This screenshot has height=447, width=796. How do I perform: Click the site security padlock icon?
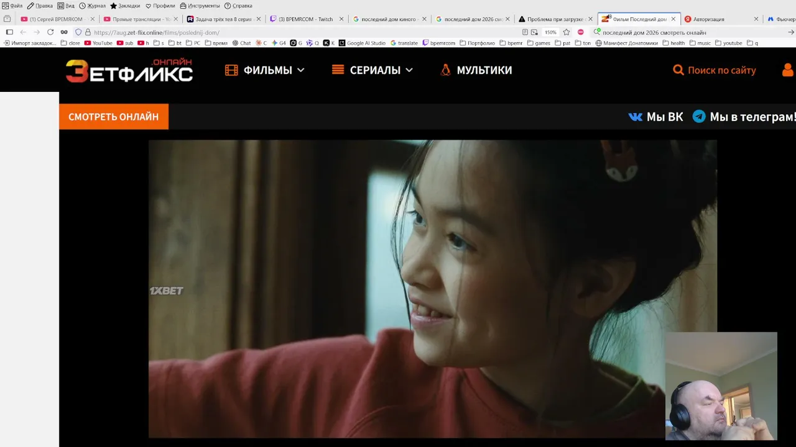(88, 32)
